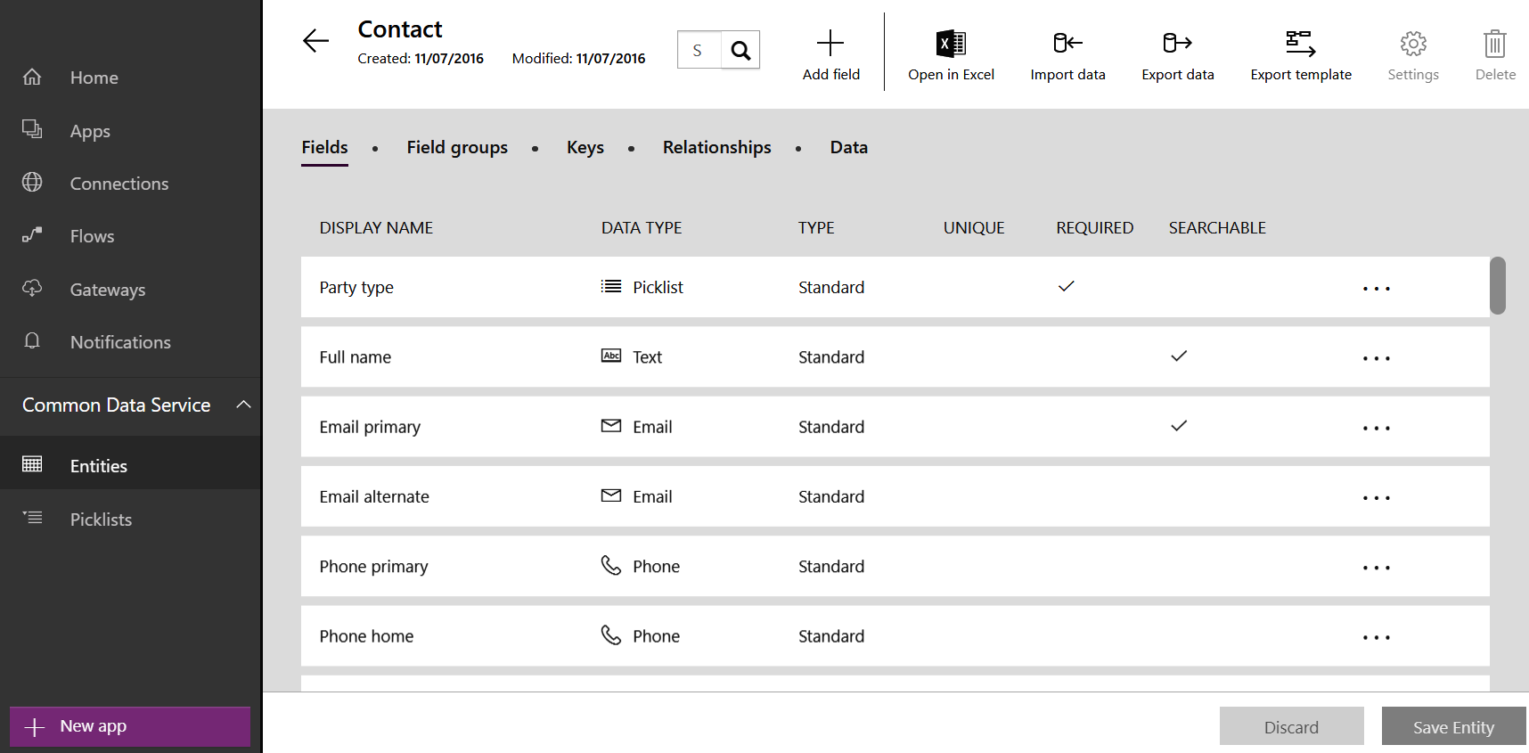This screenshot has width=1529, height=753.
Task: Click the Contact entity title
Action: point(399,29)
